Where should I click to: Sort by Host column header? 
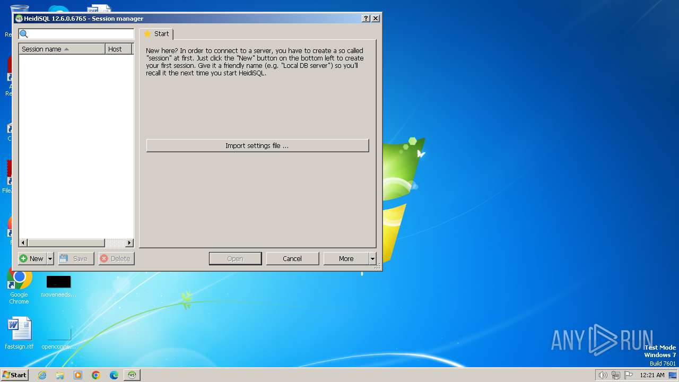point(118,49)
